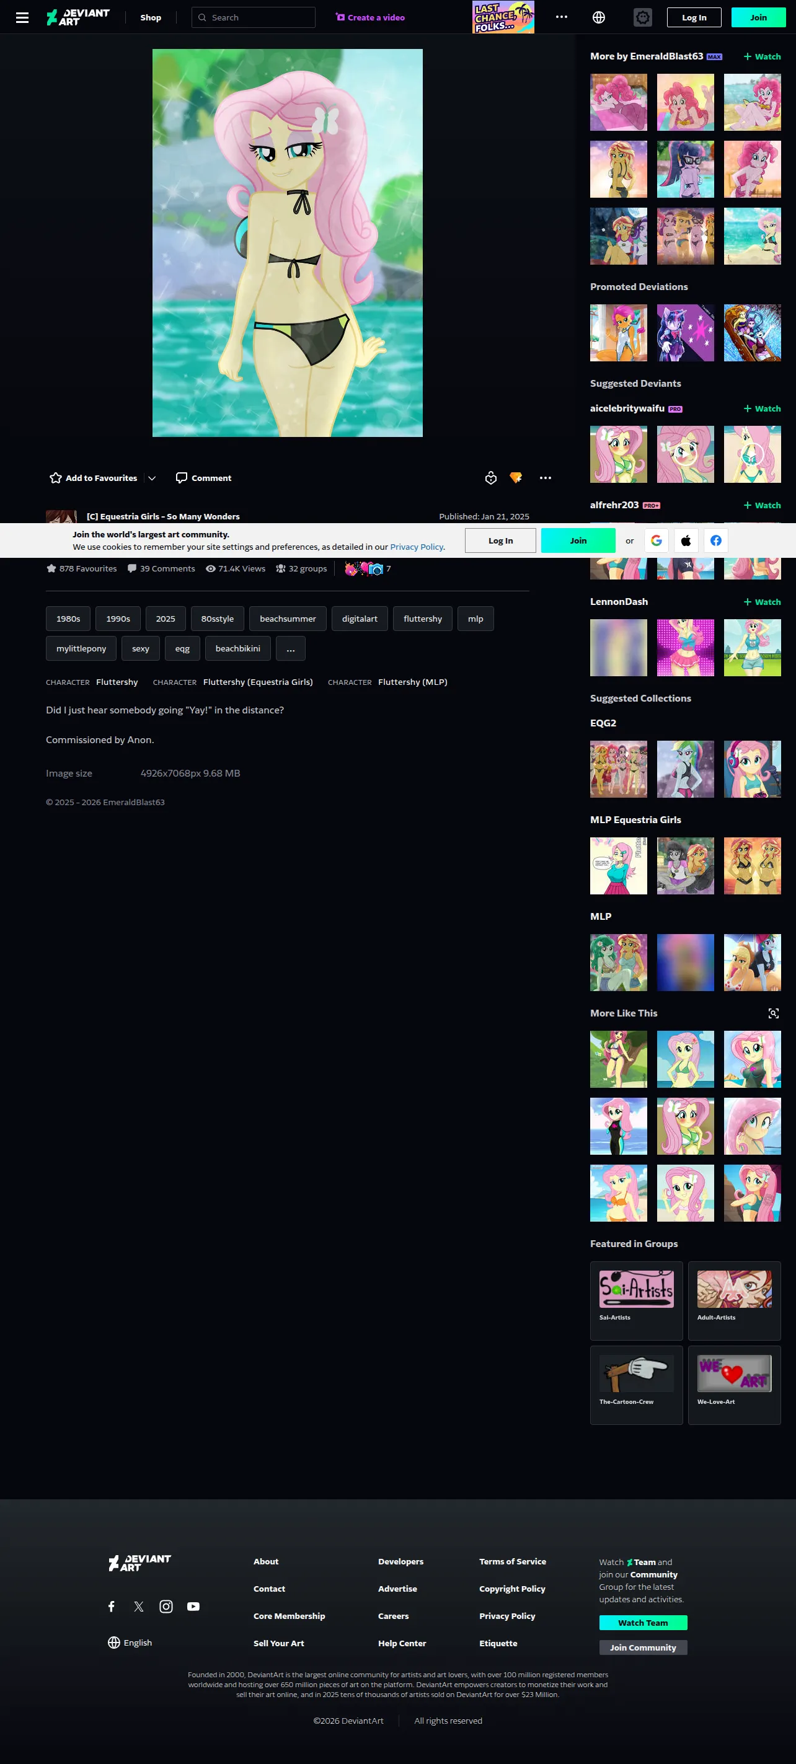The image size is (796, 1764).
Task: Change the footer language from English
Action: coord(130,1643)
